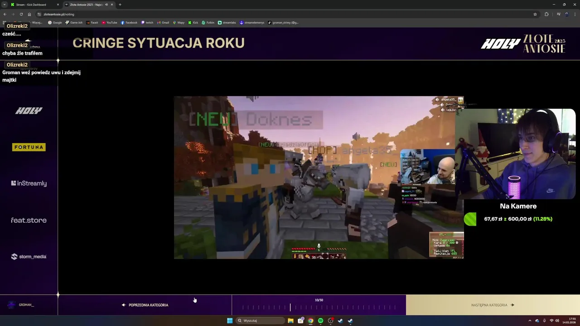This screenshot has height=326, width=580.
Task: Open the streamlabs bookmark
Action: [227, 22]
